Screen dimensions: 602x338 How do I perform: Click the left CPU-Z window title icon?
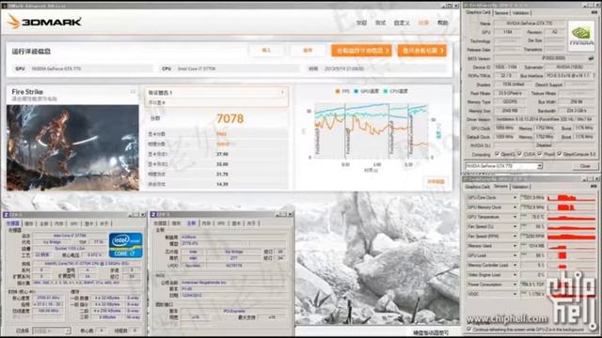tap(6, 215)
